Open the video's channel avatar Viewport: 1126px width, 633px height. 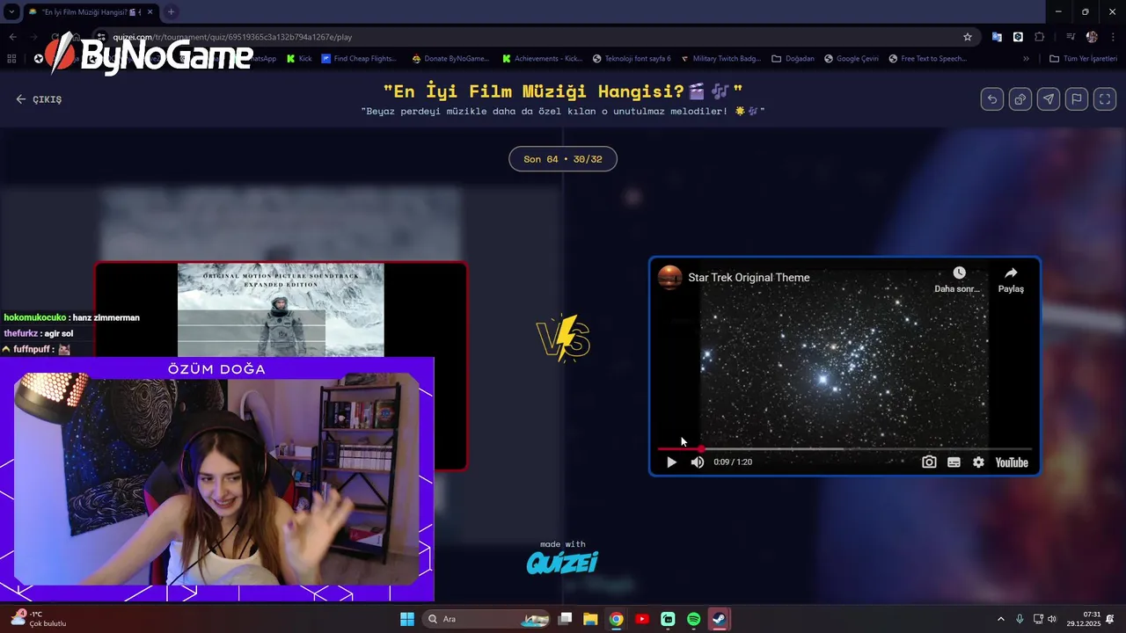click(x=670, y=277)
